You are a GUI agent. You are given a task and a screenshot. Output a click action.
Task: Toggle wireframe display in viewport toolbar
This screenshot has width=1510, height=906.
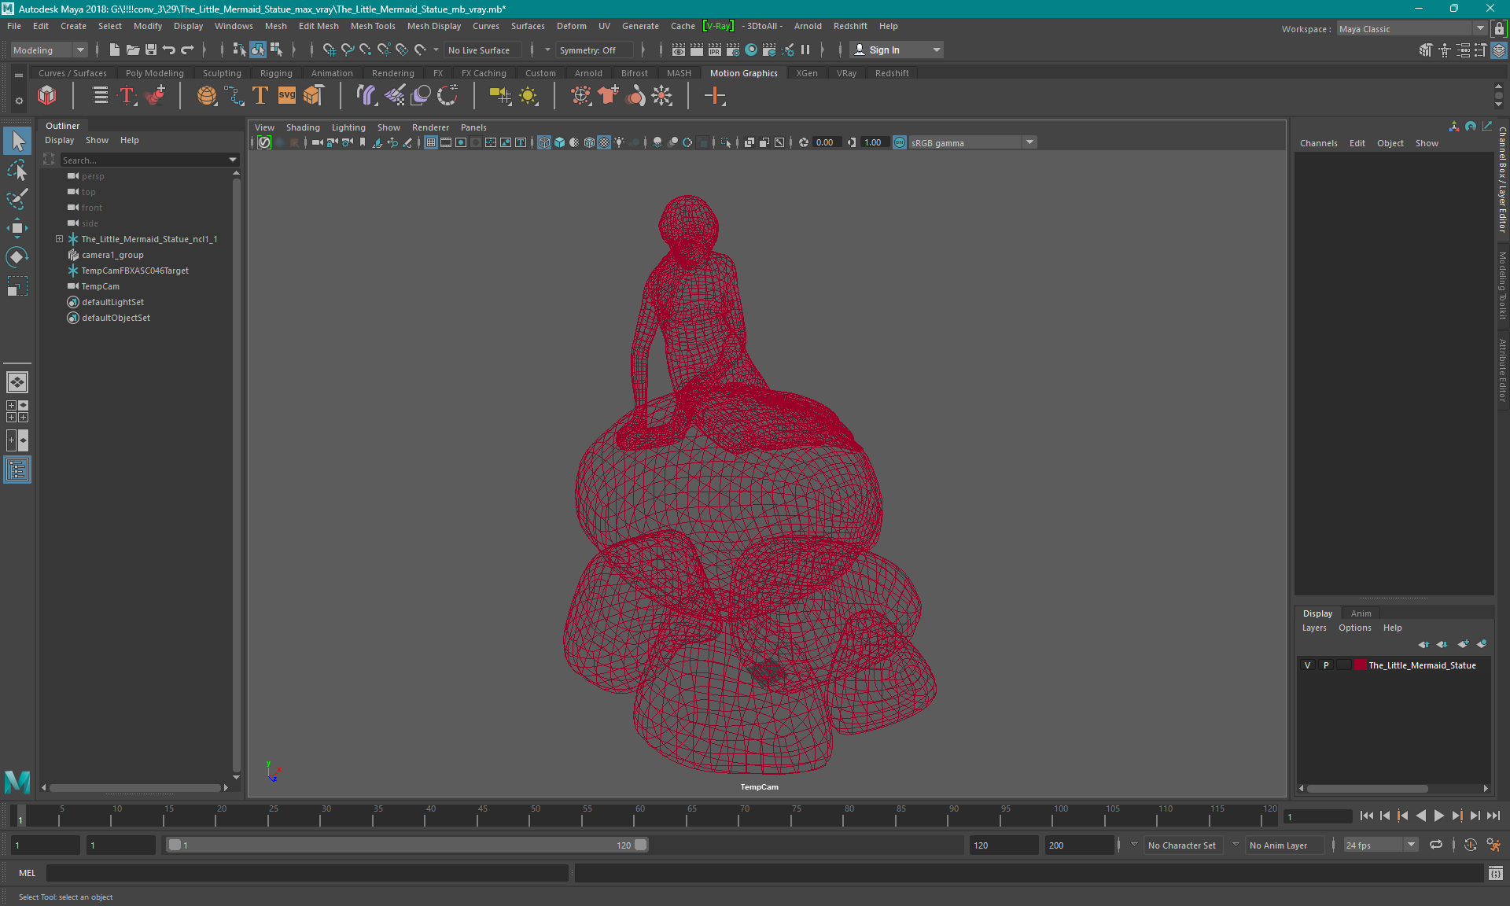click(x=544, y=142)
